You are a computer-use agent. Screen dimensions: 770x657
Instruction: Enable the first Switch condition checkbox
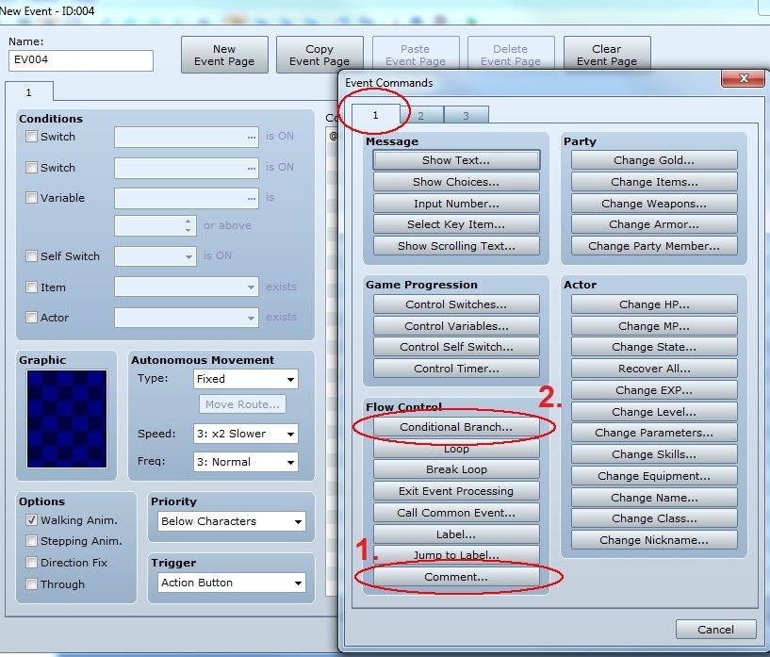pos(32,137)
